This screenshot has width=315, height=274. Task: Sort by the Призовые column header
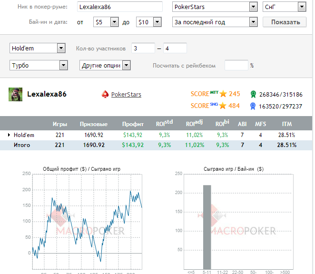click(x=94, y=124)
